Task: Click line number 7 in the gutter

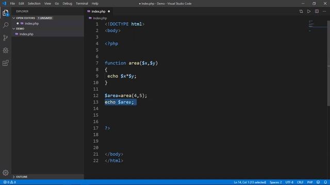Action: (x=97, y=63)
